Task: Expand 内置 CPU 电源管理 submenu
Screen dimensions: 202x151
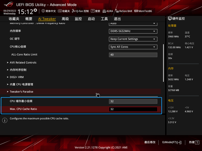Action: [x=21, y=84]
